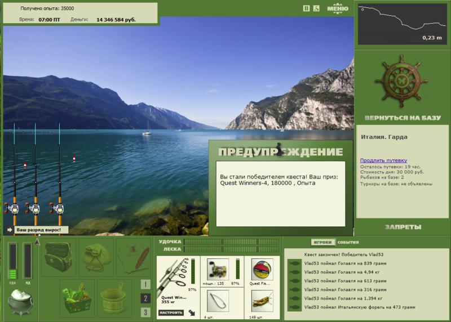Click the НАСТРОИТЬ button

[x=171, y=312]
